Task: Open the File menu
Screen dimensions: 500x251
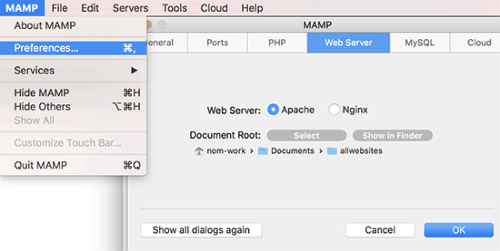Action: pyautogui.click(x=59, y=8)
